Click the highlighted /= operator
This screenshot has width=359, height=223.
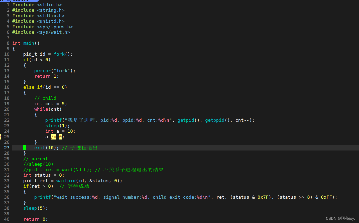tap(54, 137)
